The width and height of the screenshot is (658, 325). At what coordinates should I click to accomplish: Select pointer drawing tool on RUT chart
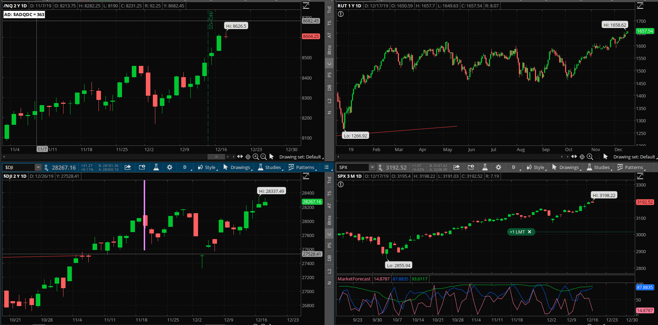point(605,157)
